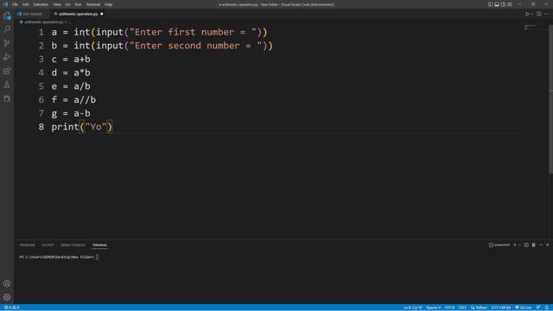Open the feedback icon in status bar
553x311 pixels.
click(538, 308)
